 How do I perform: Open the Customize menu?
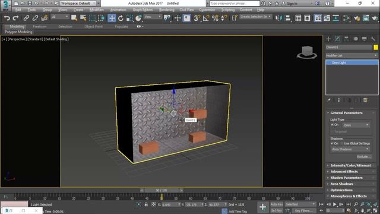207,10
